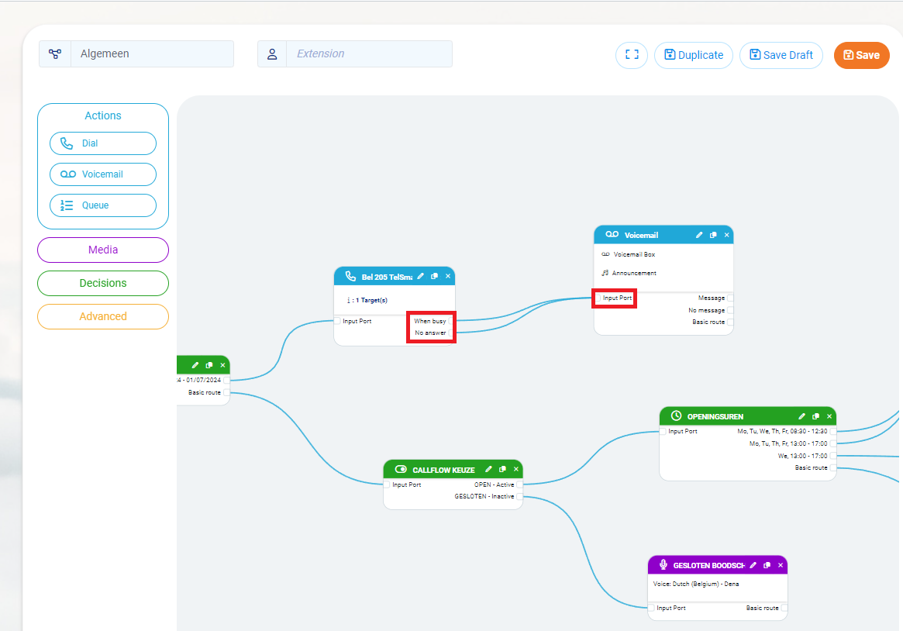Edit the Voicemail node with pencil icon
This screenshot has height=631, width=903.
(x=699, y=235)
